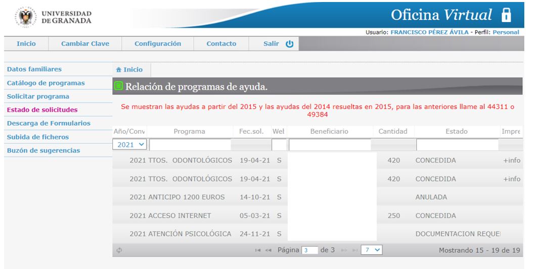Click the last page arrow in the pager

pyautogui.click(x=355, y=250)
